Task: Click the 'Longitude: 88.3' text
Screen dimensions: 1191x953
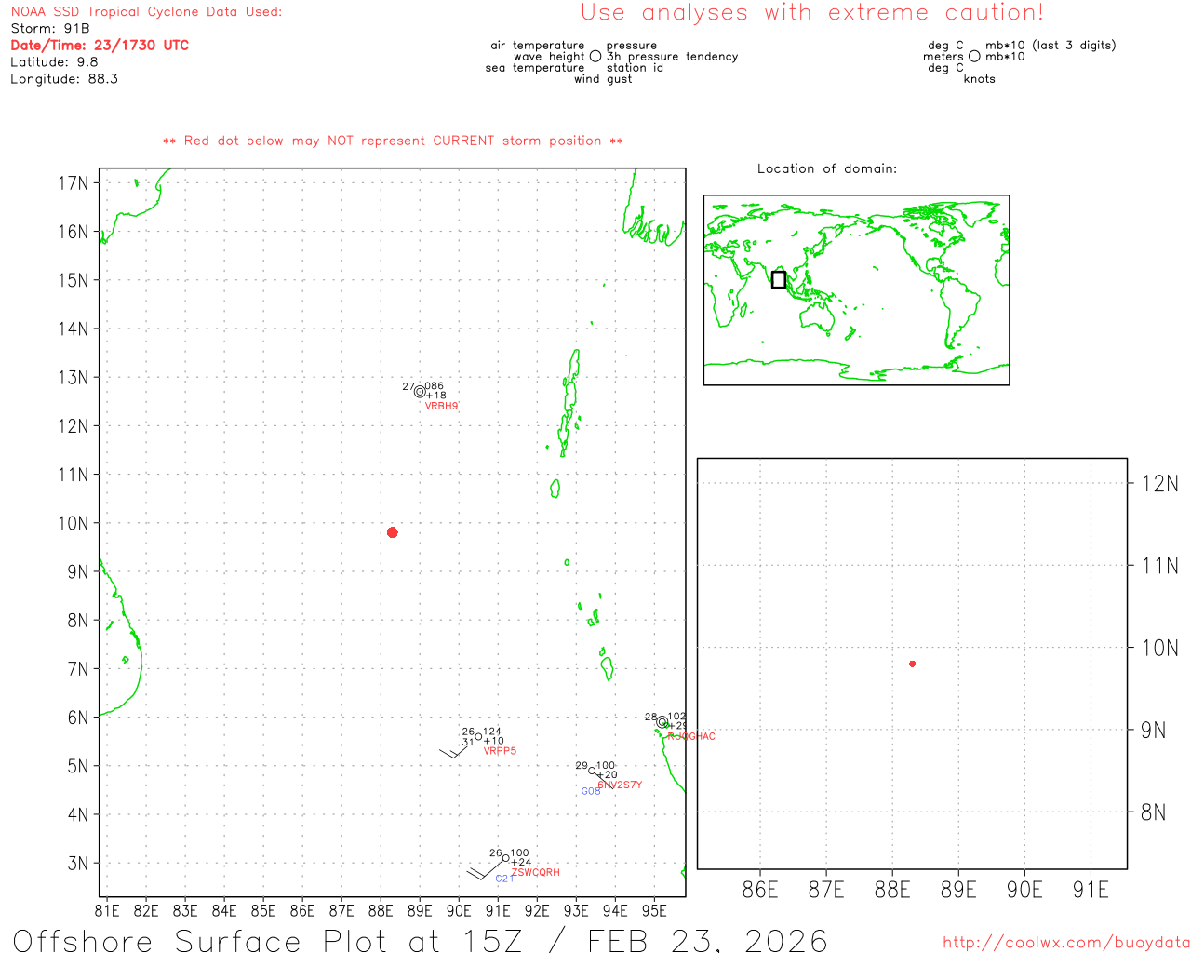Action: (64, 79)
